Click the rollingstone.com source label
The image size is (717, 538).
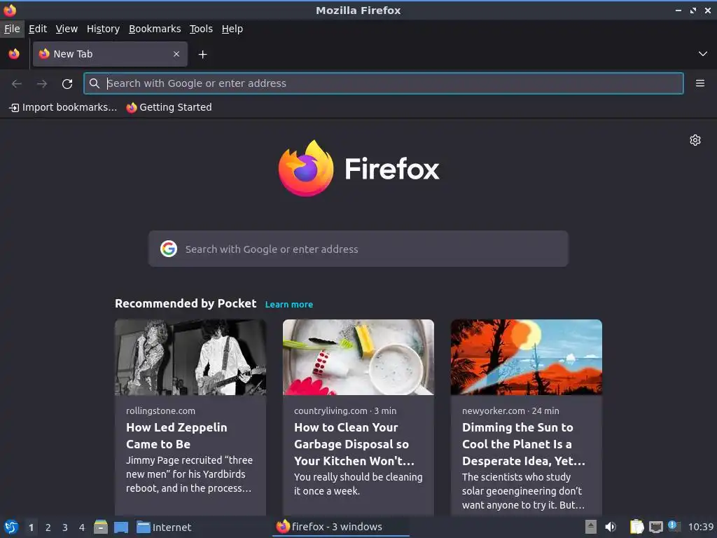160,411
